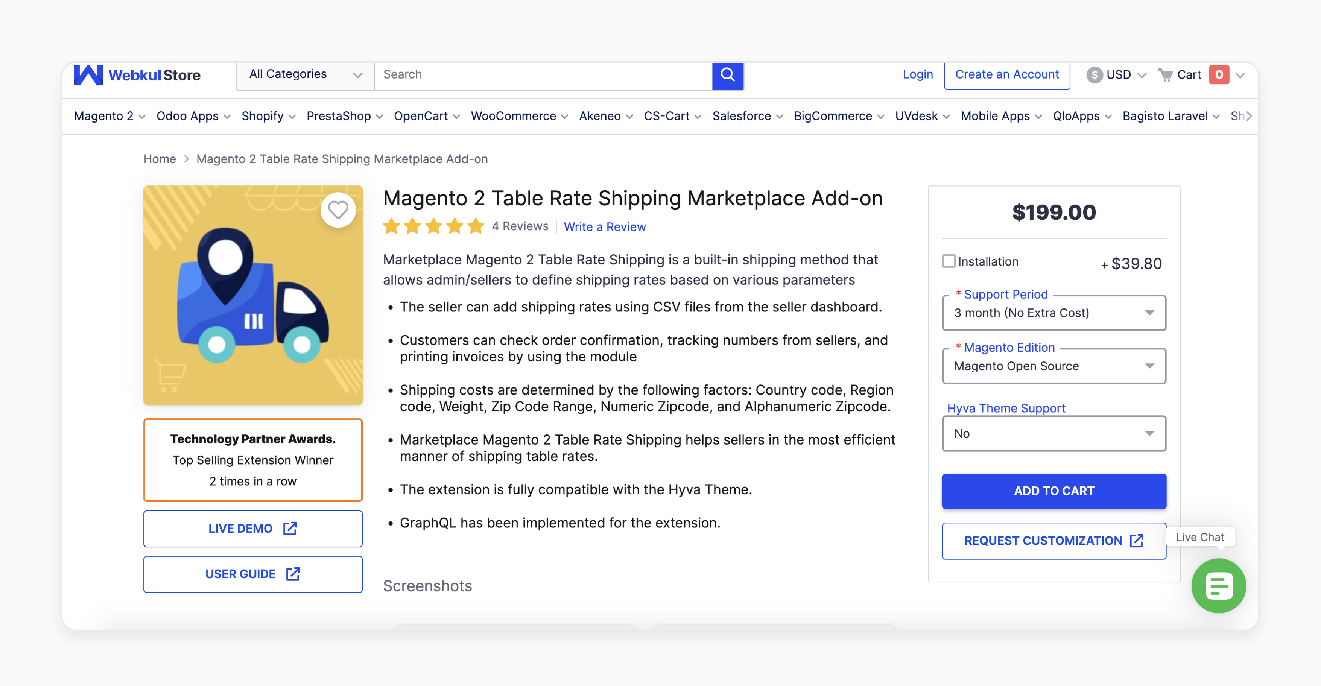Expand the Bagisto Laravel menu

click(1171, 116)
